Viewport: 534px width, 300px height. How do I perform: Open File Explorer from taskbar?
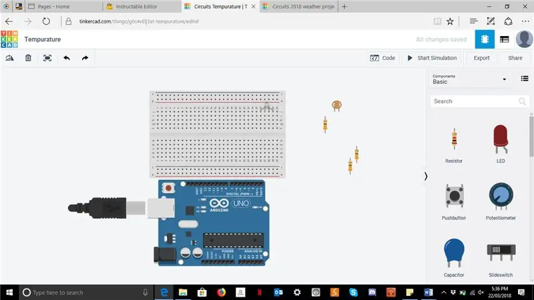pos(183,292)
